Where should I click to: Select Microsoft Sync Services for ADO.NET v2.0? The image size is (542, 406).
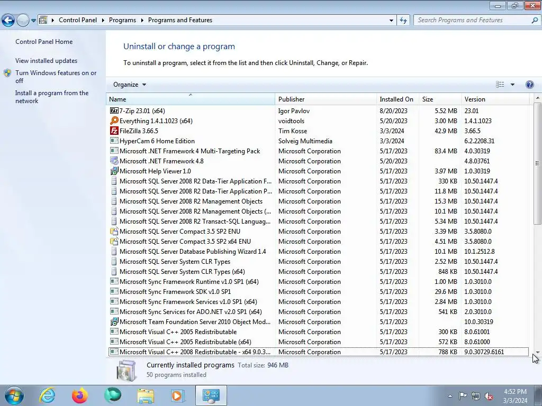click(x=318, y=312)
